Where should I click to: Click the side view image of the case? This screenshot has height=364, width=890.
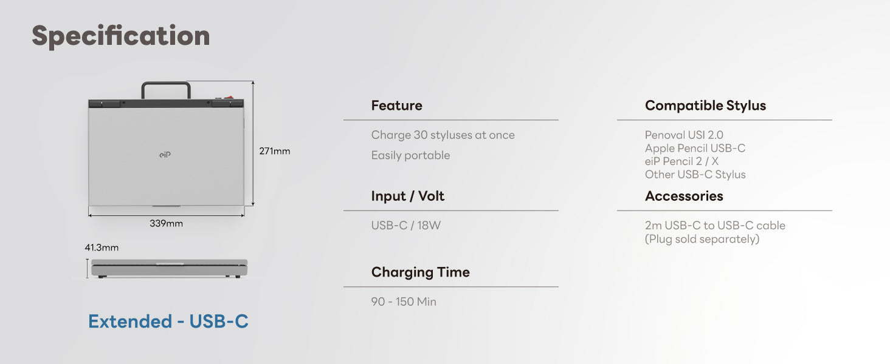coord(169,268)
